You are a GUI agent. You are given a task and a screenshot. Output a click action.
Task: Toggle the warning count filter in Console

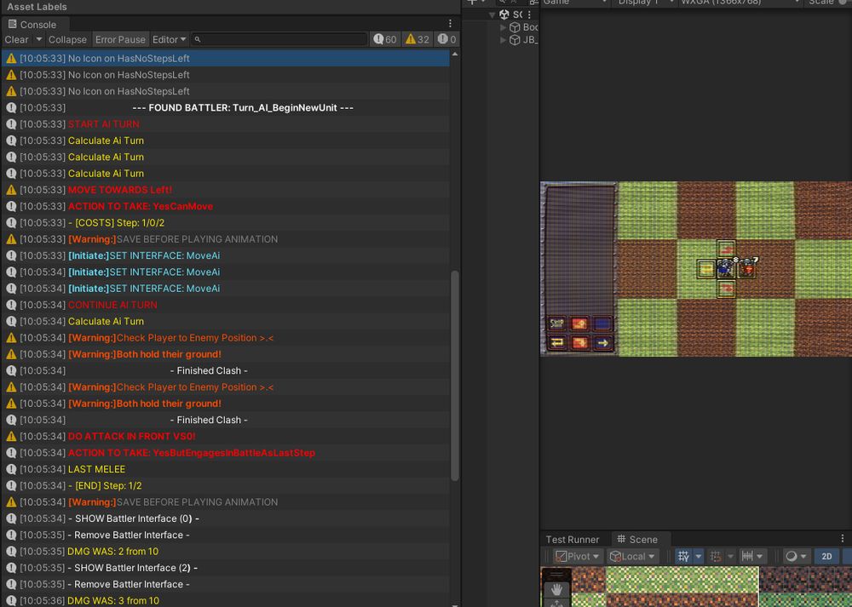point(417,39)
